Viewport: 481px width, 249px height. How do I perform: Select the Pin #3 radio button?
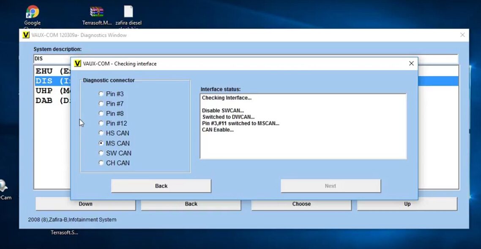(x=101, y=94)
